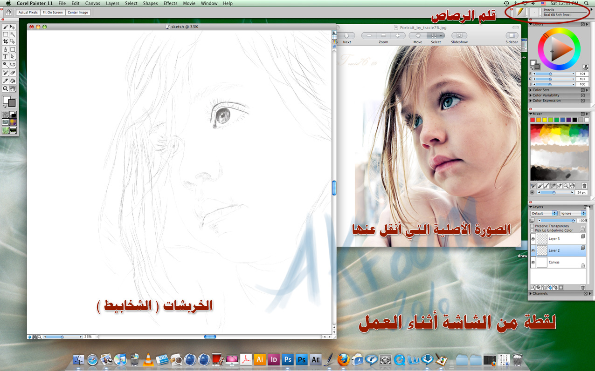The width and height of the screenshot is (595, 371).
Task: Click the Slideshow button in Preview
Action: [459, 35]
